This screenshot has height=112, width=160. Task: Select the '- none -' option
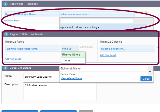point(73,60)
